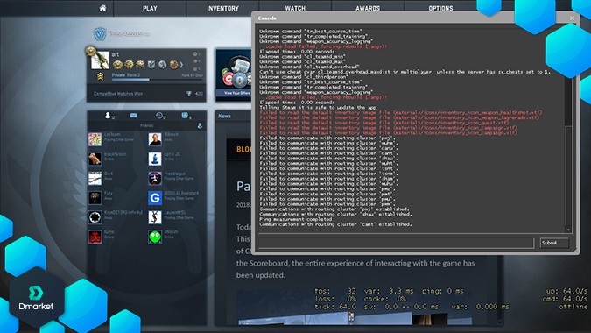Open the recent teammates clock icon tab

click(160, 116)
